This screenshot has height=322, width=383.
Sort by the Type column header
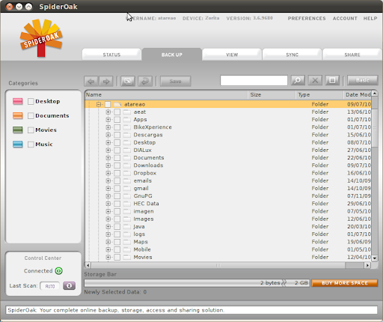tap(319, 95)
